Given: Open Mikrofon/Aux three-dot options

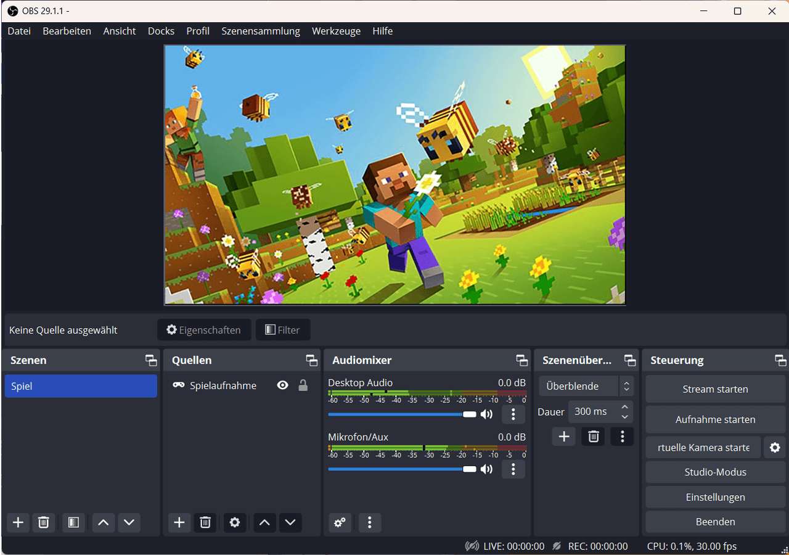Looking at the screenshot, I should [513, 469].
